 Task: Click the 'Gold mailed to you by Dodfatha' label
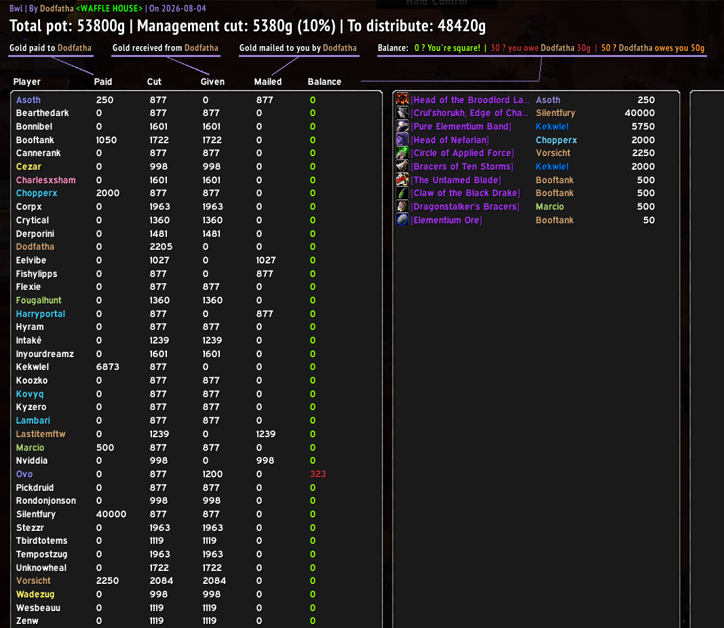point(298,48)
